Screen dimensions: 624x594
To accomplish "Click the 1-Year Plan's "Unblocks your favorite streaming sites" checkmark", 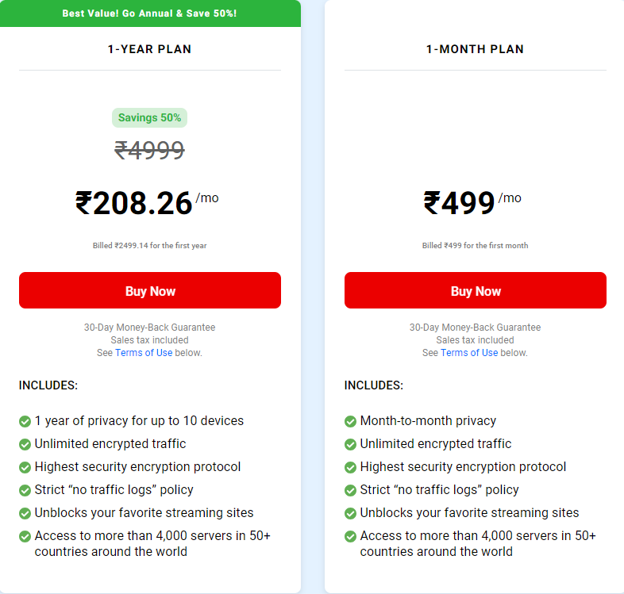I will tap(25, 513).
